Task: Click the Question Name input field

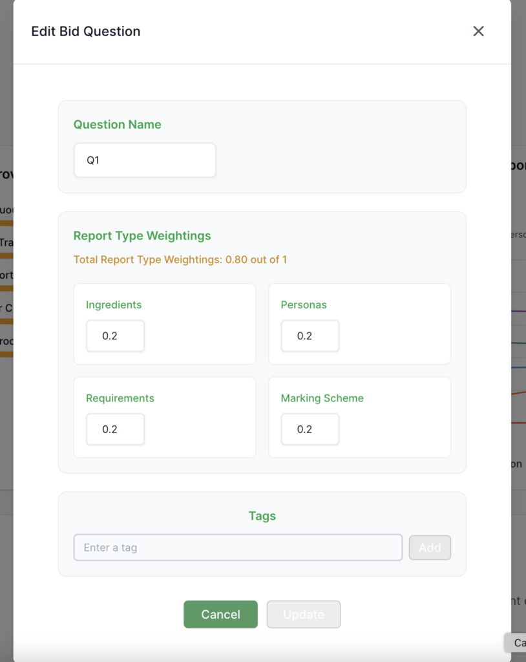Action: click(x=145, y=160)
